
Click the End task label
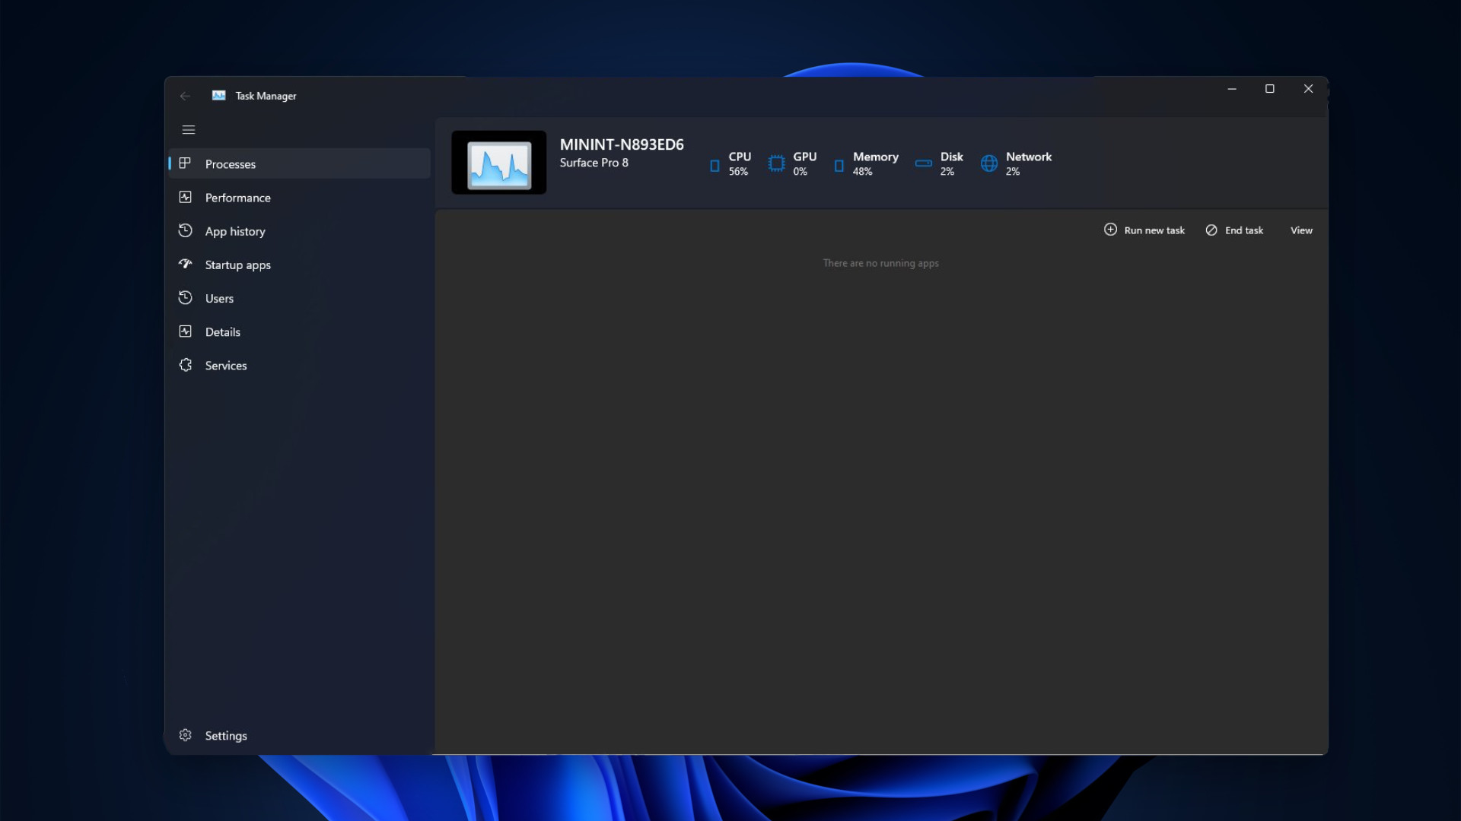pos(1244,230)
